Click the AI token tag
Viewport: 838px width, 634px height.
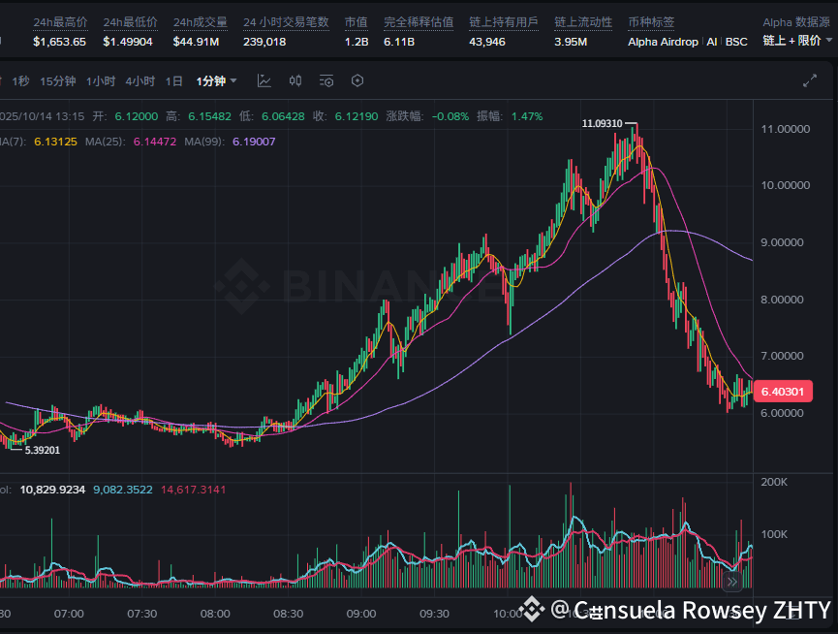point(711,42)
